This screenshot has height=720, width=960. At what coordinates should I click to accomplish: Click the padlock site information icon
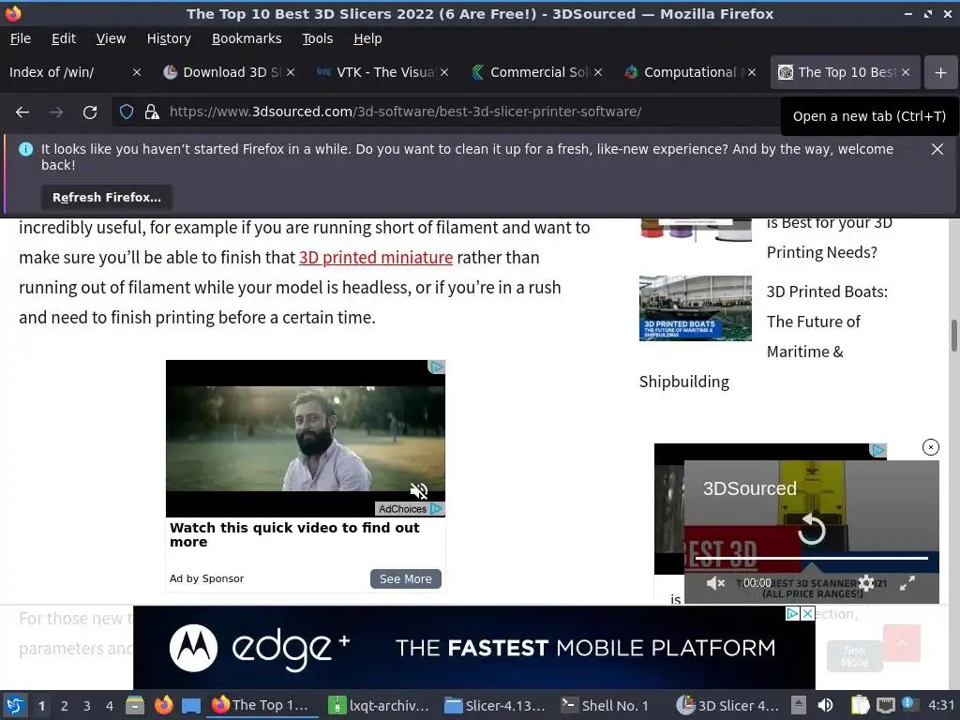(x=151, y=112)
